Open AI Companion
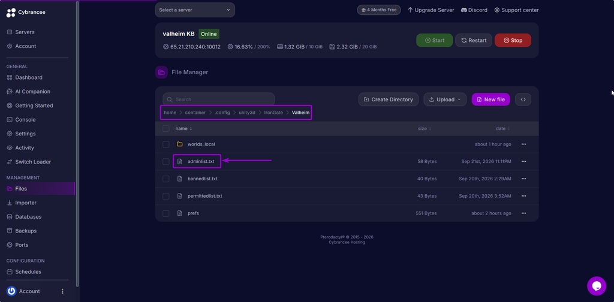 tap(32, 92)
